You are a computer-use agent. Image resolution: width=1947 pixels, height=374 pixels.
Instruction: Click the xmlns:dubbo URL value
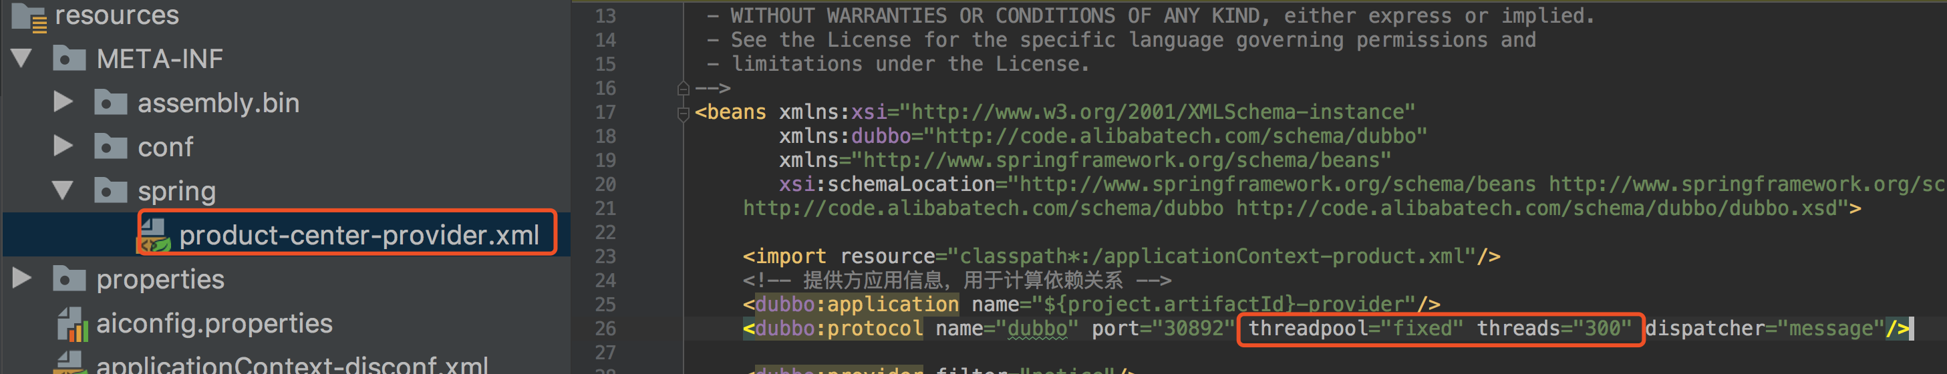(x=1181, y=136)
